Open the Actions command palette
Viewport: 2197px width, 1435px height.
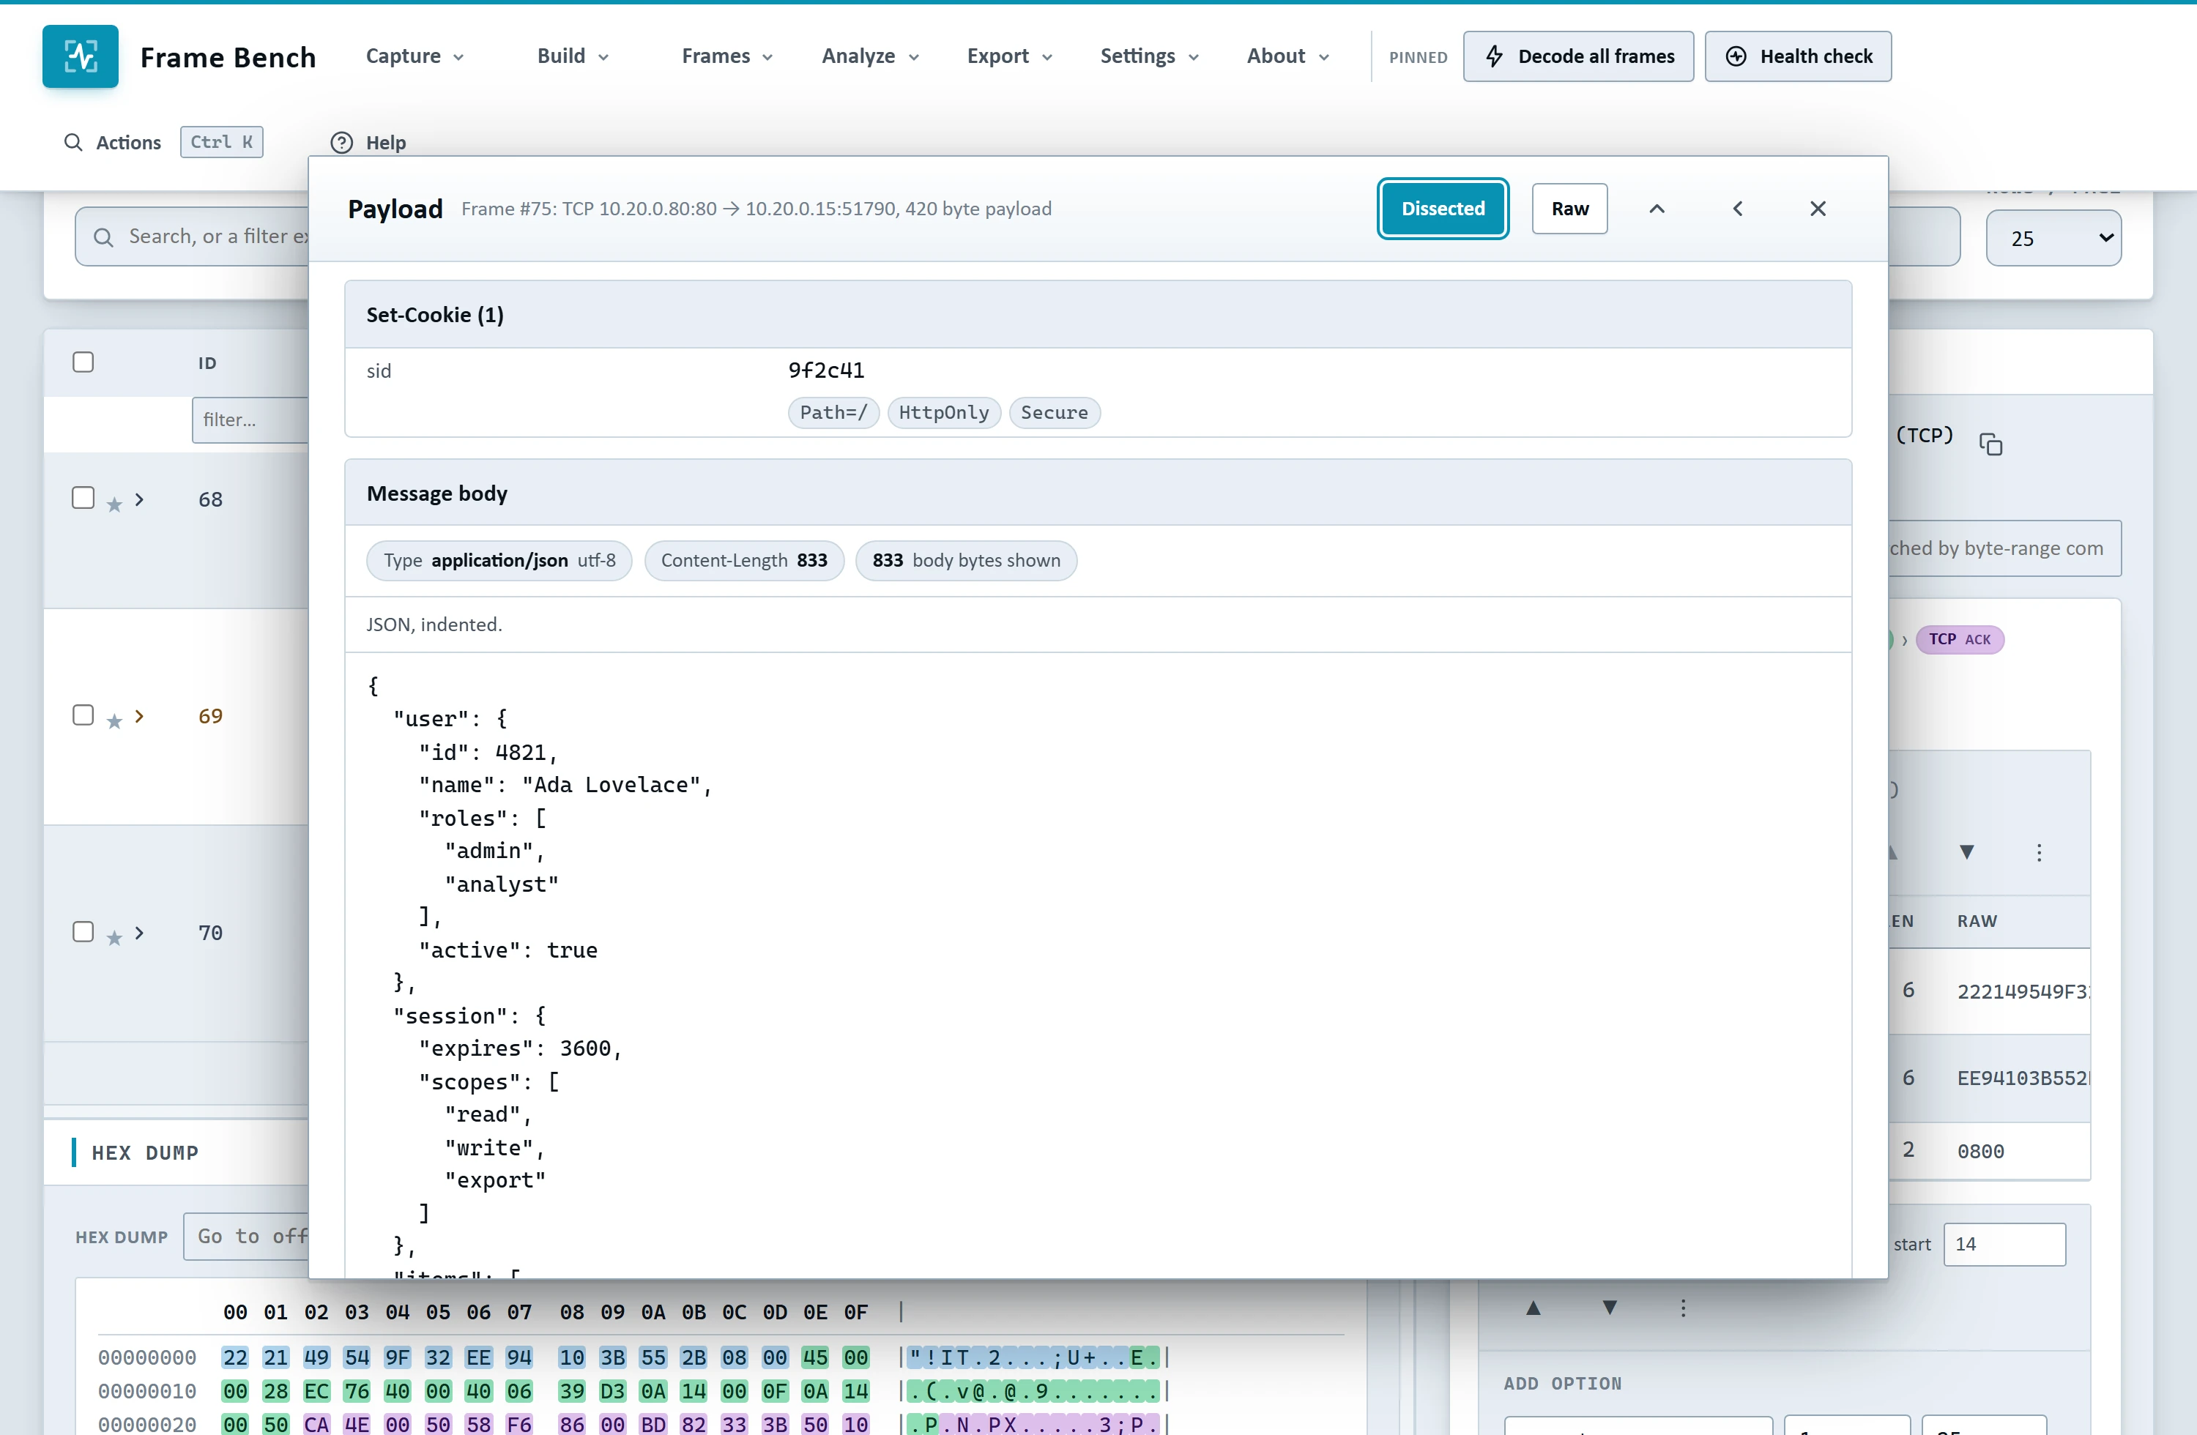coord(162,142)
